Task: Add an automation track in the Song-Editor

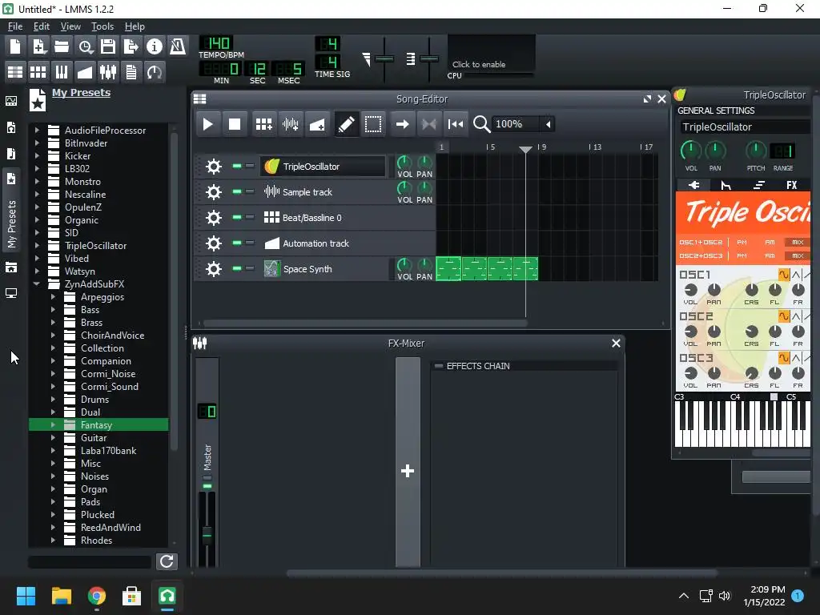Action: click(x=317, y=124)
